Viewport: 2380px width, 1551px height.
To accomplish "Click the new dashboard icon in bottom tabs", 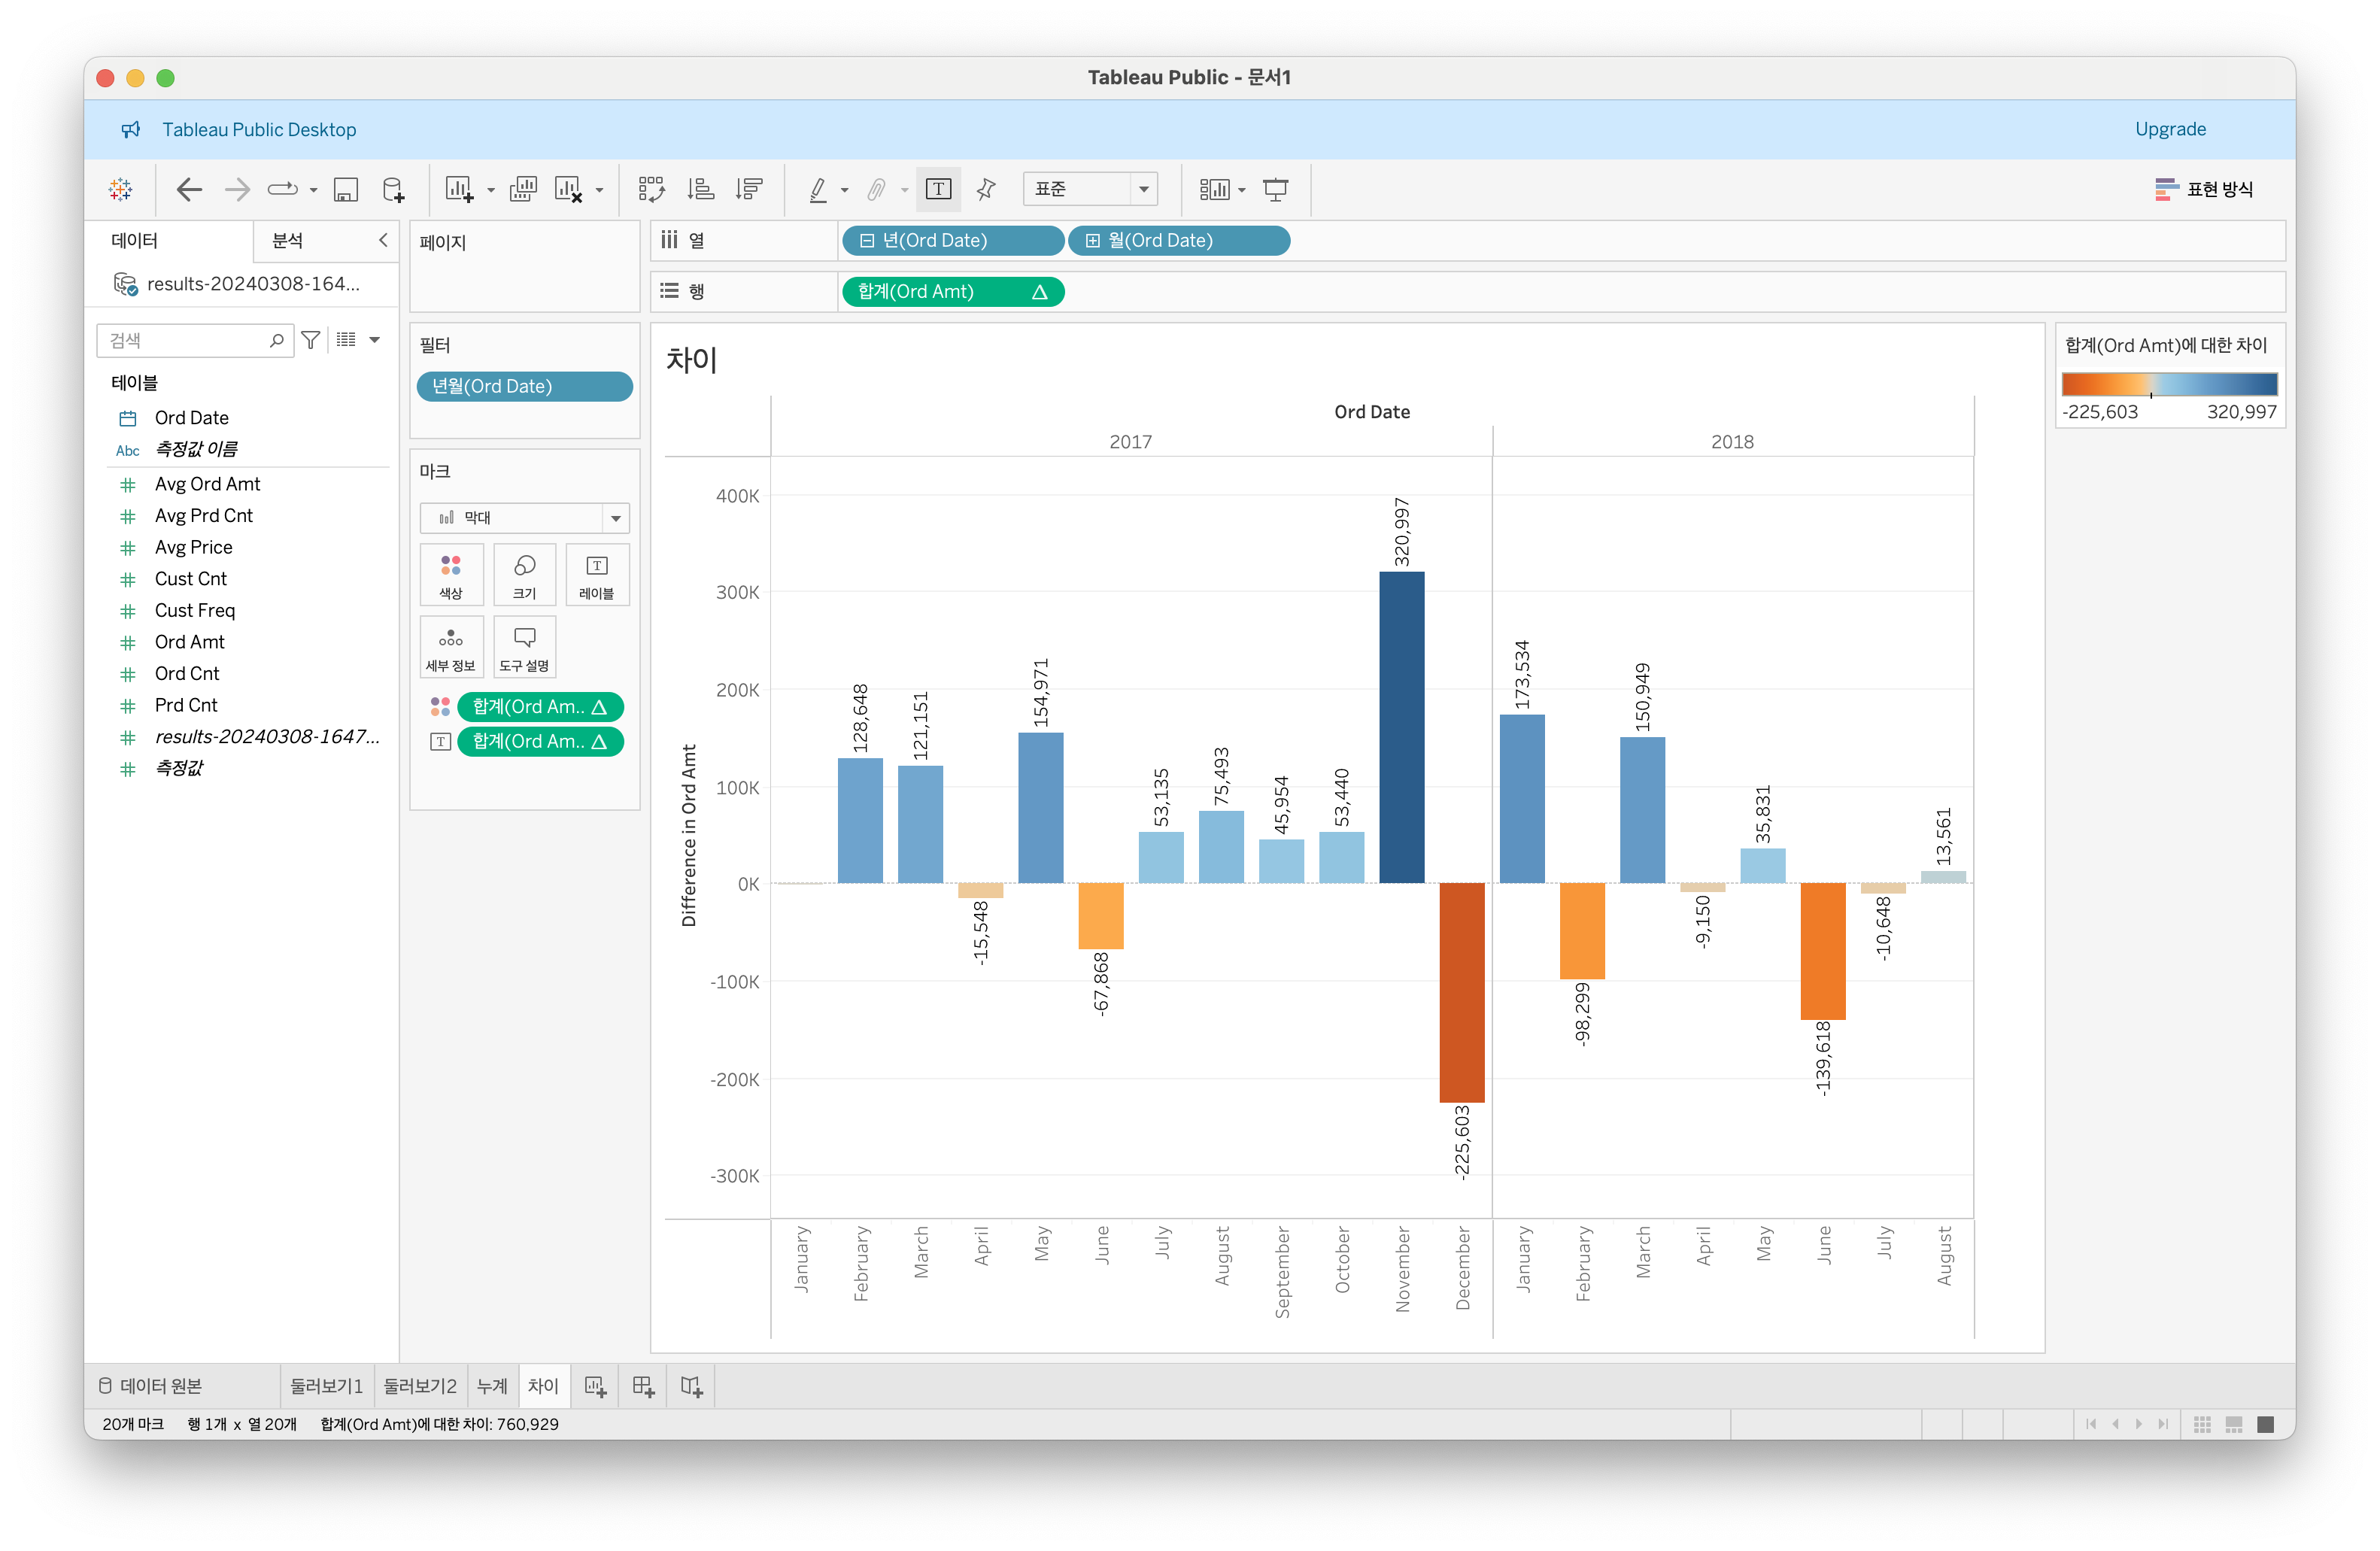I will pos(643,1386).
